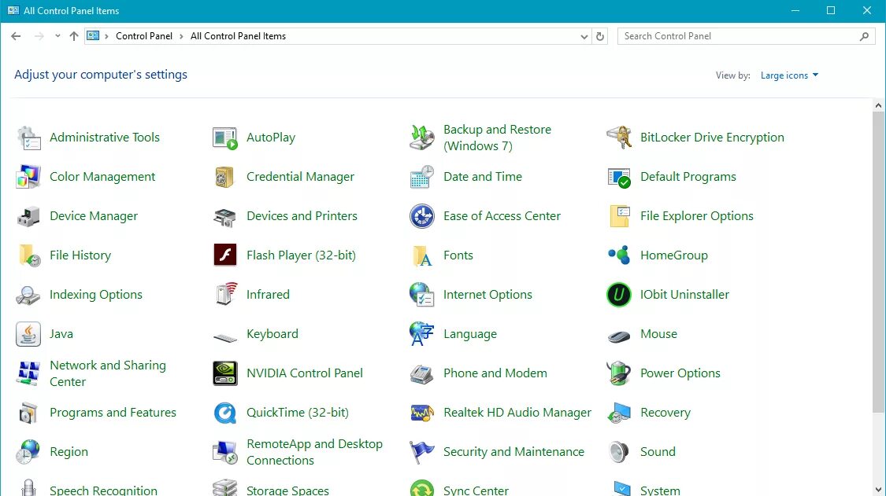Screen dimensions: 886x496
Task: Open the recent locations dropdown arrow
Action: tap(57, 36)
